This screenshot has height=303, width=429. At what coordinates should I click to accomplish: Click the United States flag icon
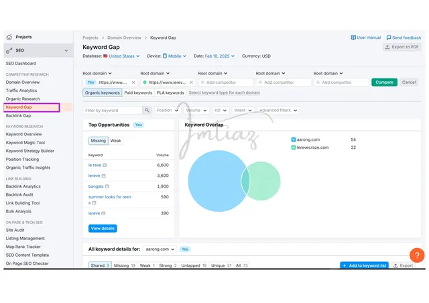click(x=105, y=56)
